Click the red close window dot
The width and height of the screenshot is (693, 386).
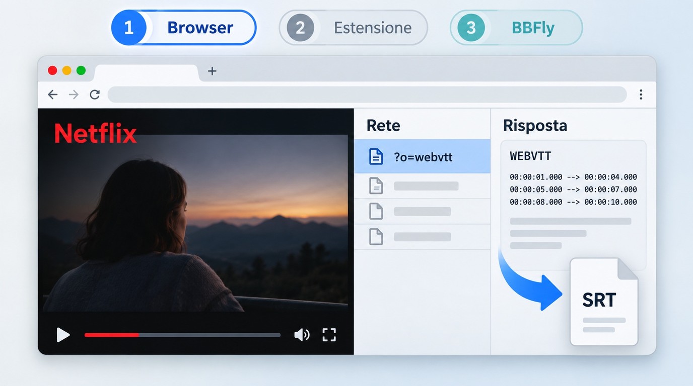[x=52, y=70]
